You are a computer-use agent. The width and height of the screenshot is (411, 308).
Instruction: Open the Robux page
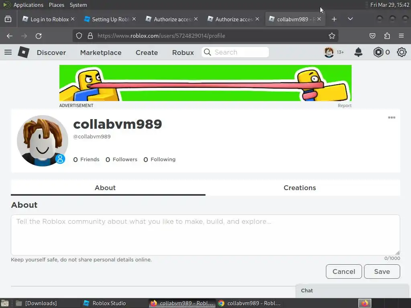point(183,53)
